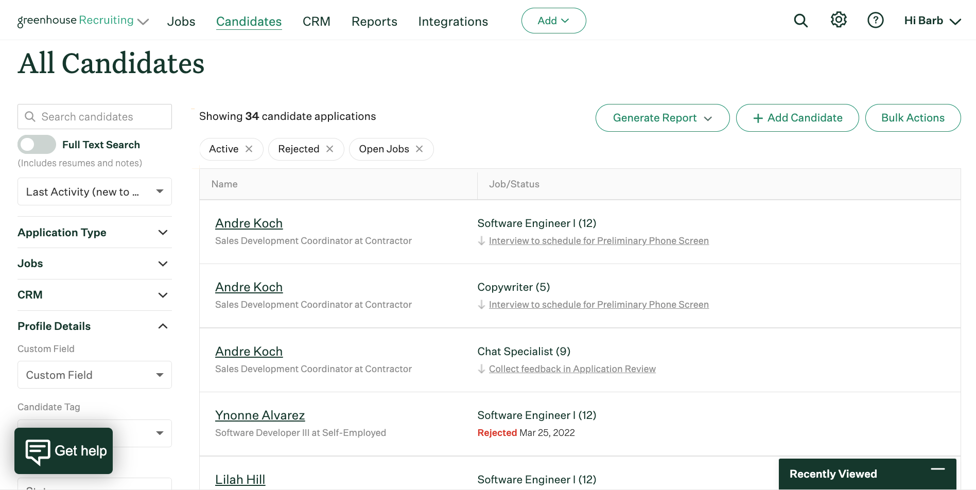The image size is (976, 490).
Task: Remove the Rejected filter chip
Action: pyautogui.click(x=330, y=149)
